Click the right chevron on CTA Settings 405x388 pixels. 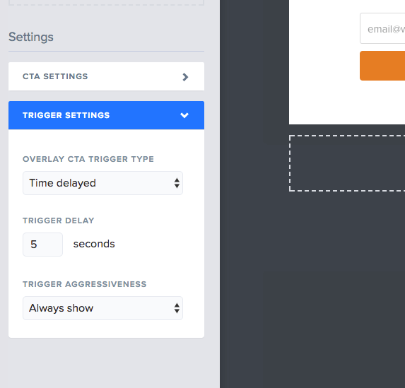click(x=185, y=77)
